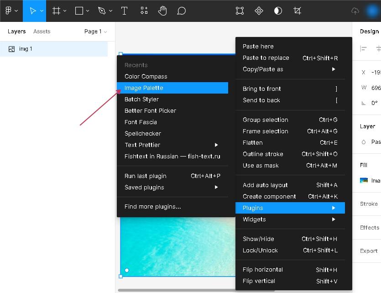
Task: Select the Rectangle shape tool
Action: [x=79, y=11]
